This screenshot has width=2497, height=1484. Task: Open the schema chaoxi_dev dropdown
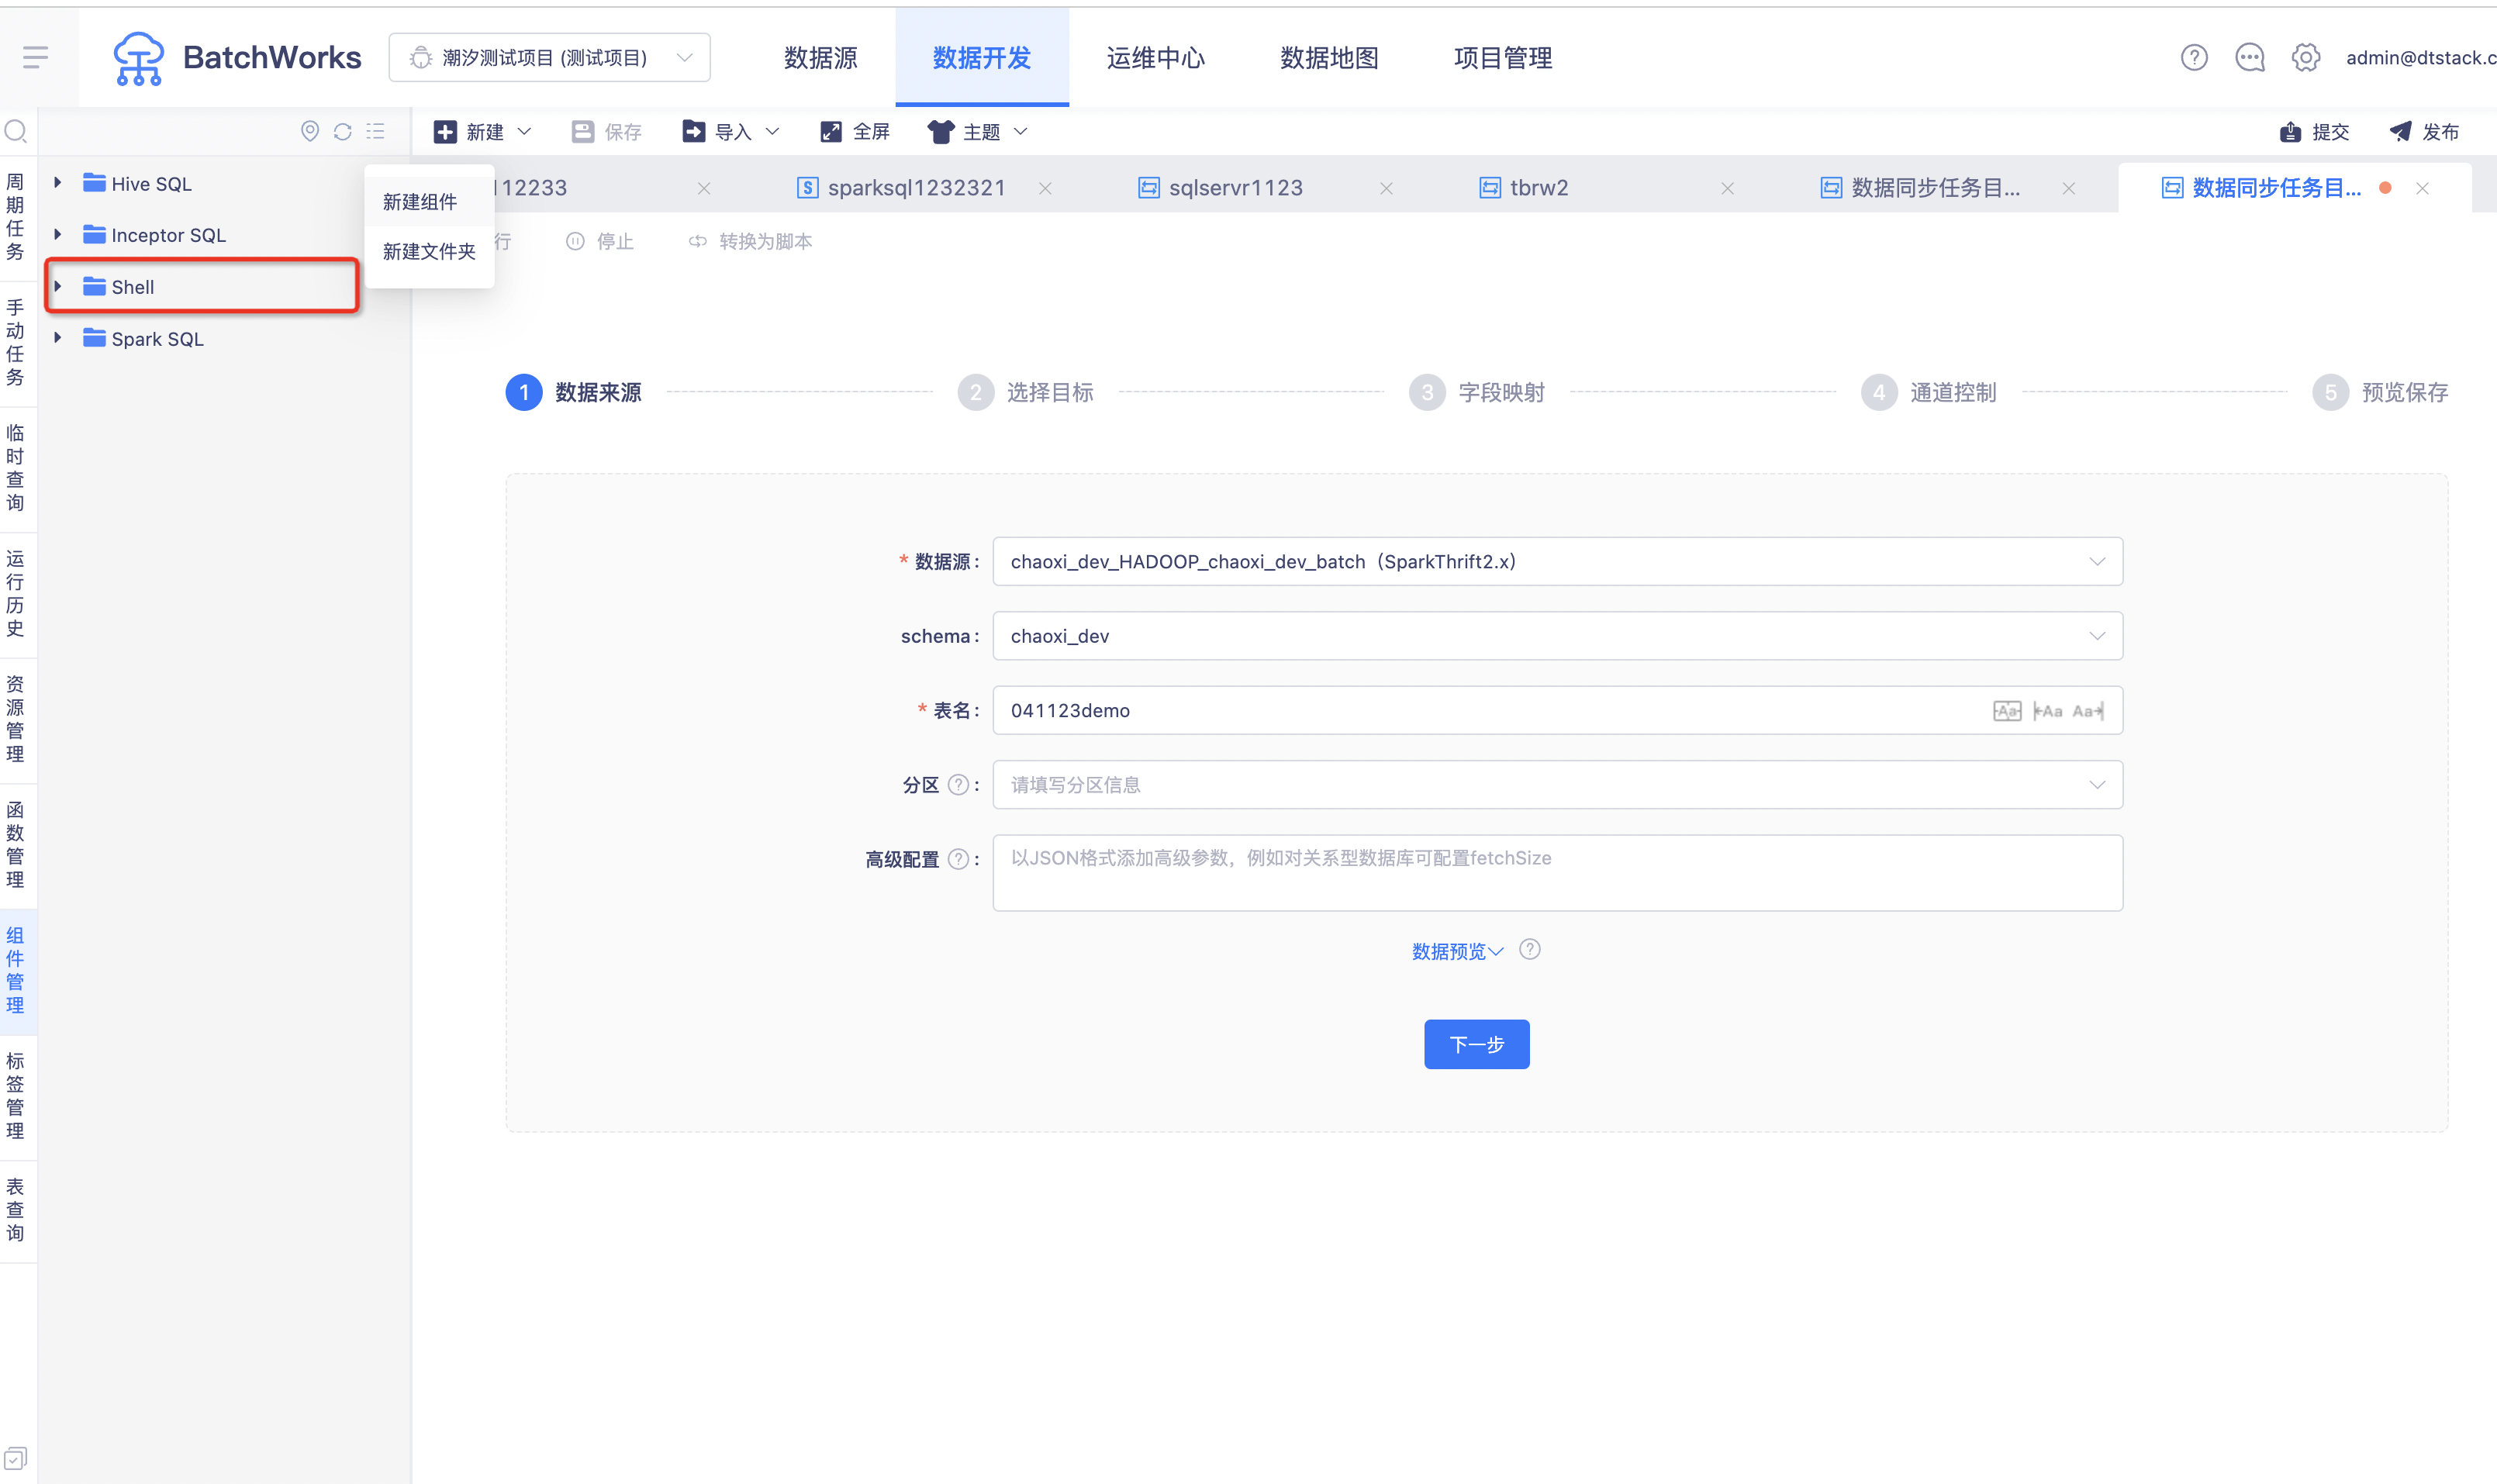click(x=1558, y=636)
